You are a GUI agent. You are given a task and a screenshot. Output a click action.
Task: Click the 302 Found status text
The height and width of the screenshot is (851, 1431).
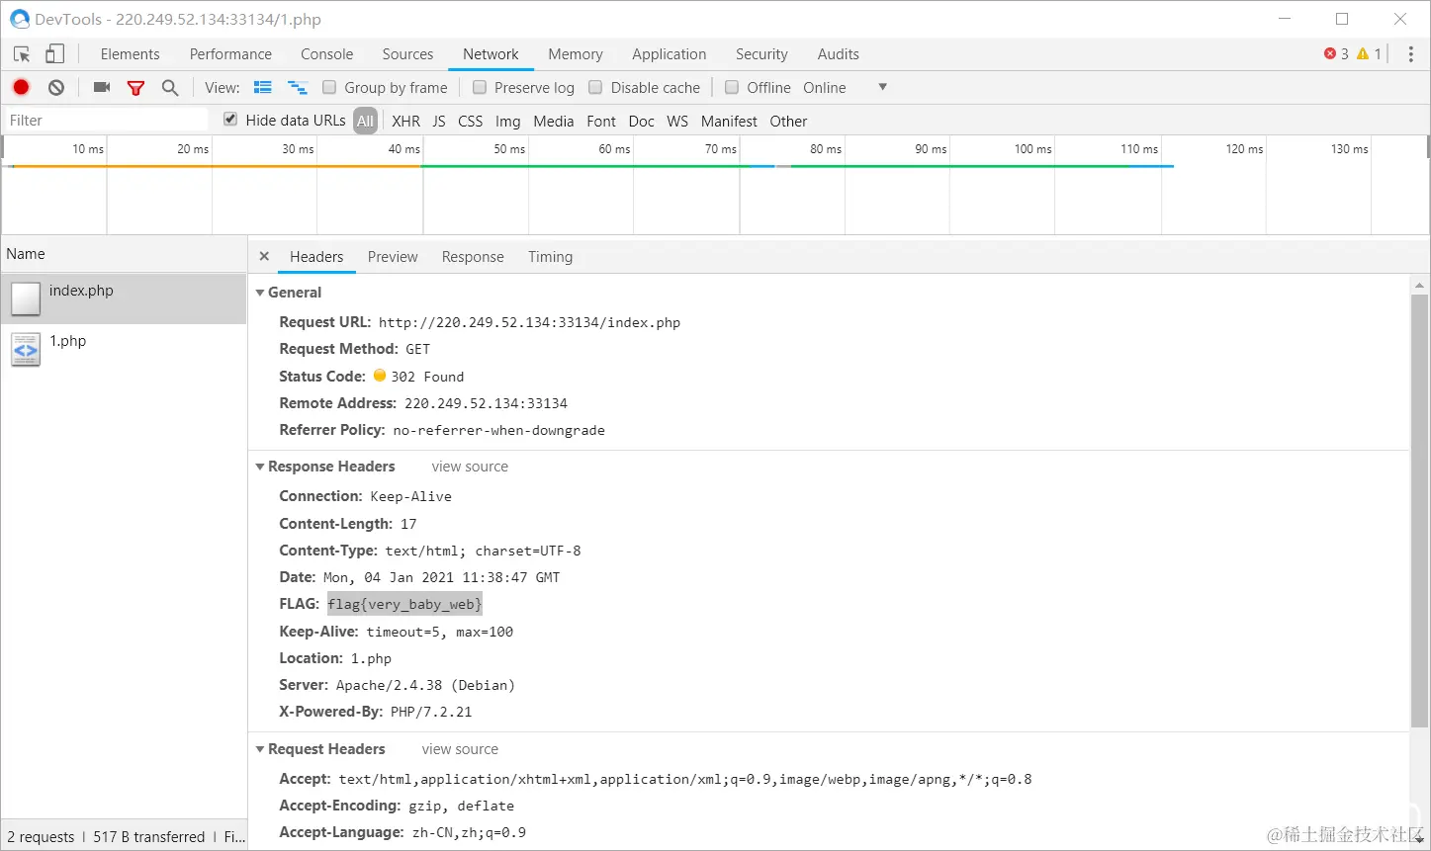pos(427,377)
